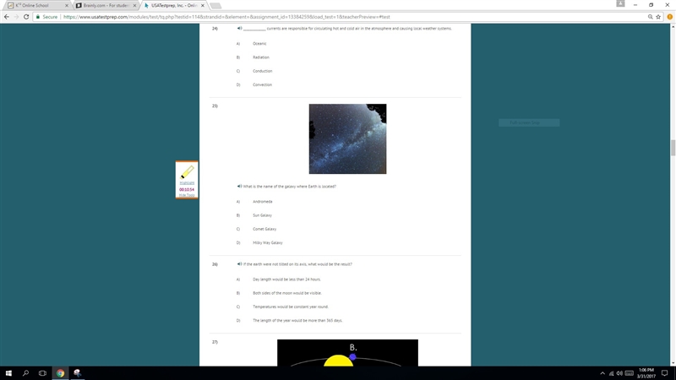Open the volume control in system tray

coord(619,373)
